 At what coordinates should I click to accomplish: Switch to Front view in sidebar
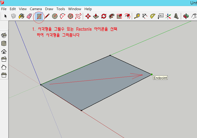[4, 51]
